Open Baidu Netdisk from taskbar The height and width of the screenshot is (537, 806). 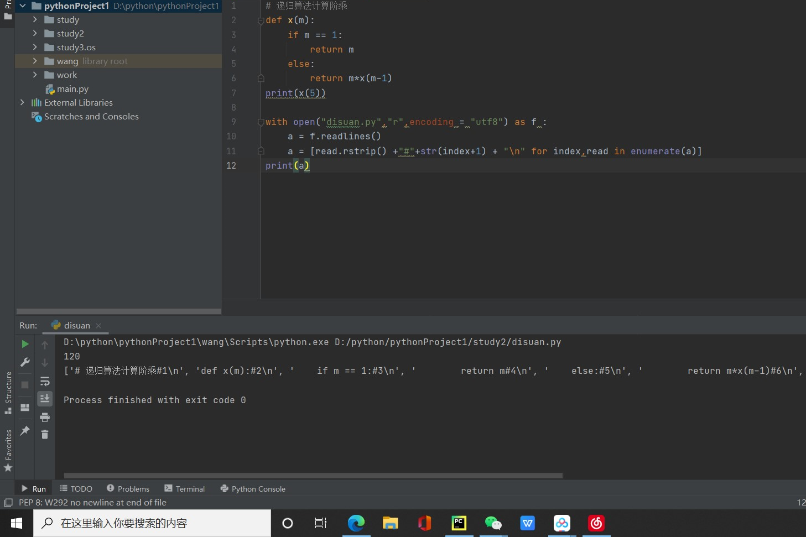[x=562, y=523]
